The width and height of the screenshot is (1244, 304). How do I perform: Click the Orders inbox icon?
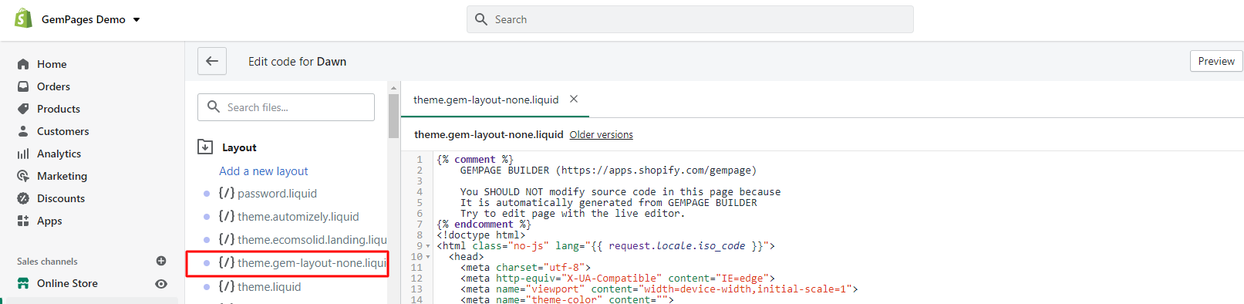[x=23, y=86]
